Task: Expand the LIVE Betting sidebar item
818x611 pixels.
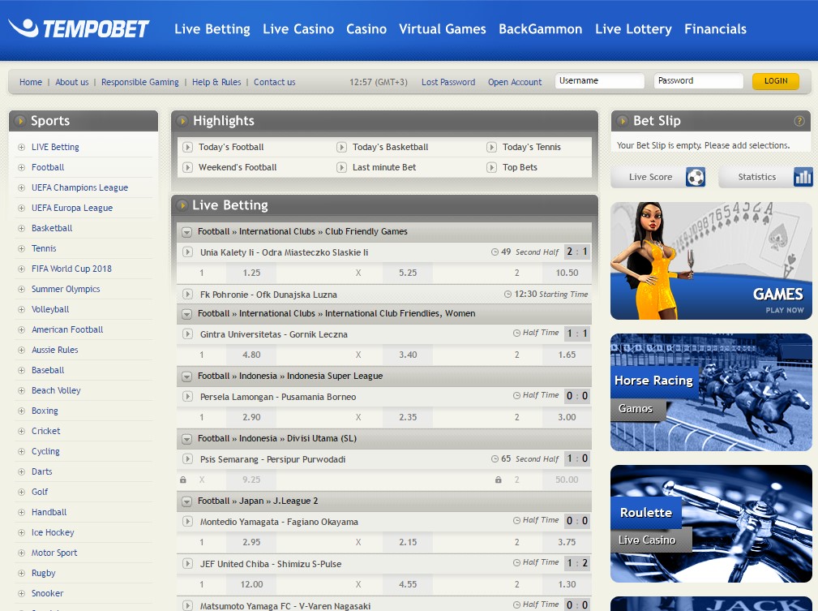Action: tap(21, 147)
